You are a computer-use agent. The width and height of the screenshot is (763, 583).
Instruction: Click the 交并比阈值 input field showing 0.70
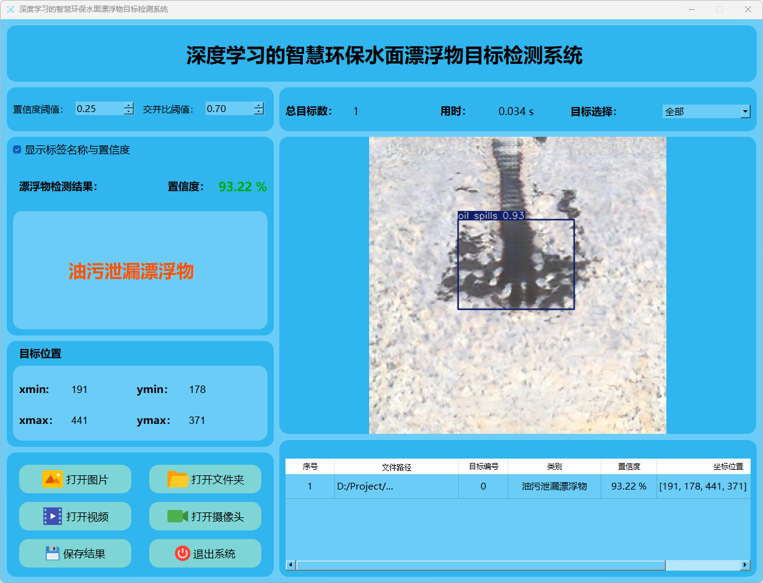(228, 109)
